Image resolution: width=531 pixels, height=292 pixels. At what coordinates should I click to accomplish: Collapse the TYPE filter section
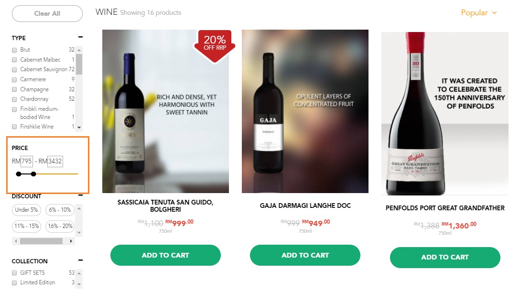(x=80, y=37)
